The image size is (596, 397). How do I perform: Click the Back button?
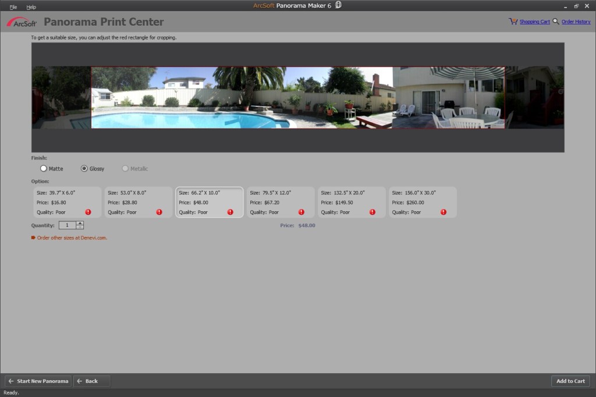91,381
